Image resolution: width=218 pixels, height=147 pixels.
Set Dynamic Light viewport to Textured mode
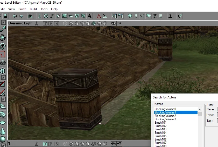pos(82,23)
